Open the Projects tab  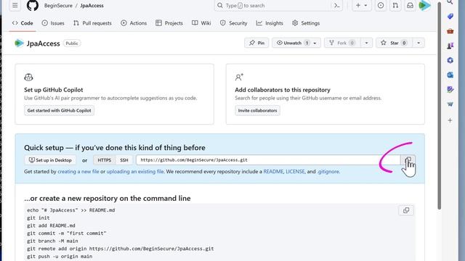pos(169,23)
